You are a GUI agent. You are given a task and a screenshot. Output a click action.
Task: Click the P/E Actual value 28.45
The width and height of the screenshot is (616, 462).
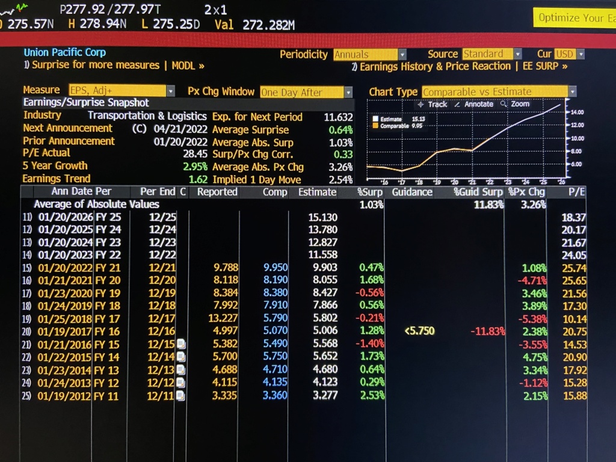[x=195, y=153]
